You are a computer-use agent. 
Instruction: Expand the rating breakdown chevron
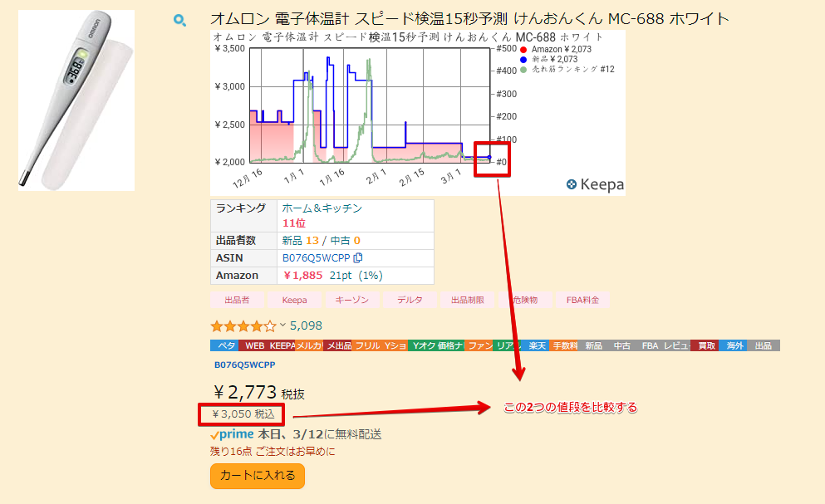point(282,325)
